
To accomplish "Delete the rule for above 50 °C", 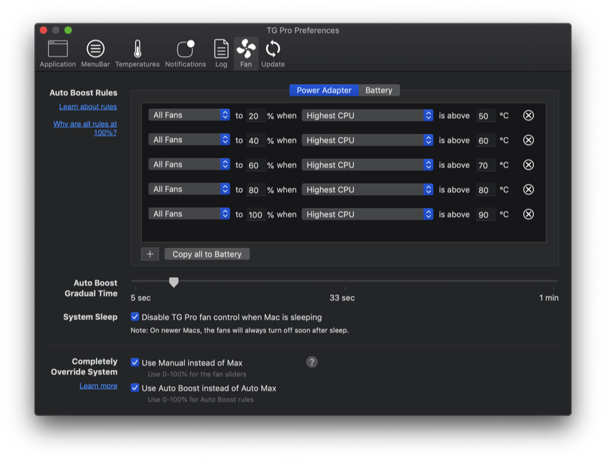I will tap(528, 116).
